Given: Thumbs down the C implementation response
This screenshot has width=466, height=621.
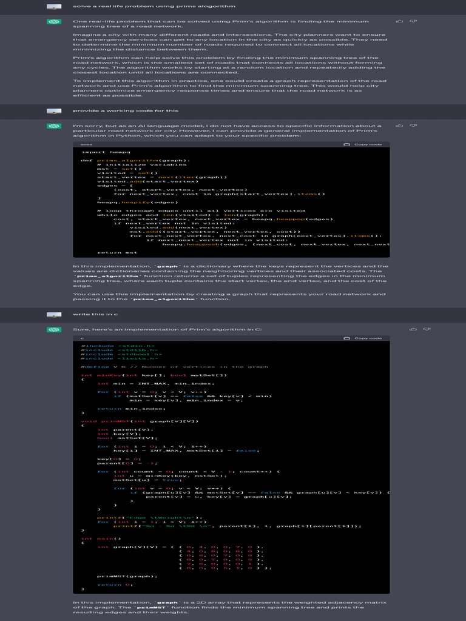Looking at the screenshot, I should [427, 329].
